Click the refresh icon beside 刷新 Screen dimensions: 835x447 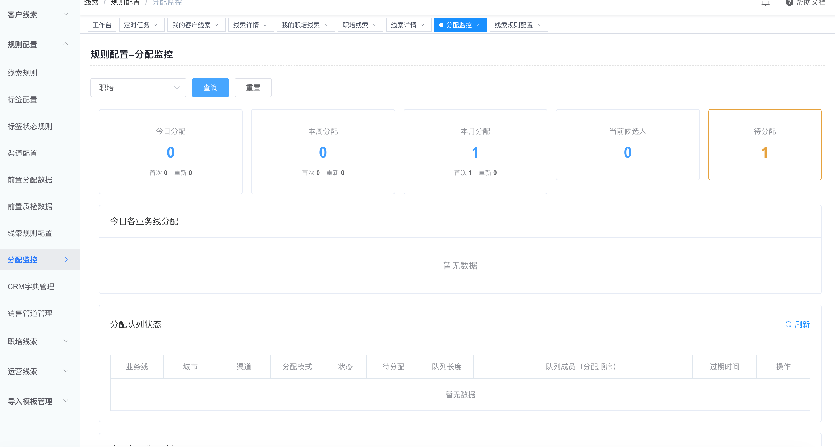pyautogui.click(x=788, y=324)
